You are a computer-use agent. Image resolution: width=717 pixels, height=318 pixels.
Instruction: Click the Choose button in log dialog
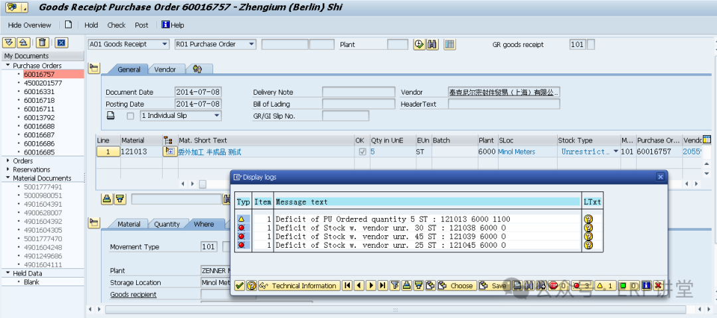[455, 286]
